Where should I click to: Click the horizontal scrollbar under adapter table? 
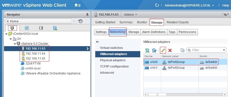pos(157,95)
